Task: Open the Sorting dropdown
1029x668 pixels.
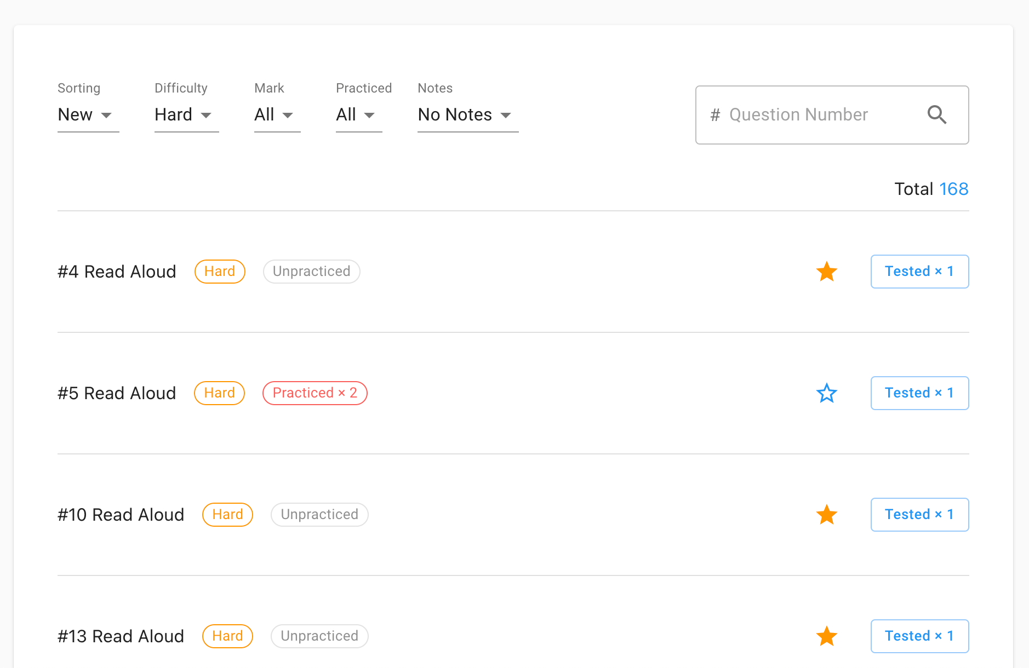Action: [88, 115]
